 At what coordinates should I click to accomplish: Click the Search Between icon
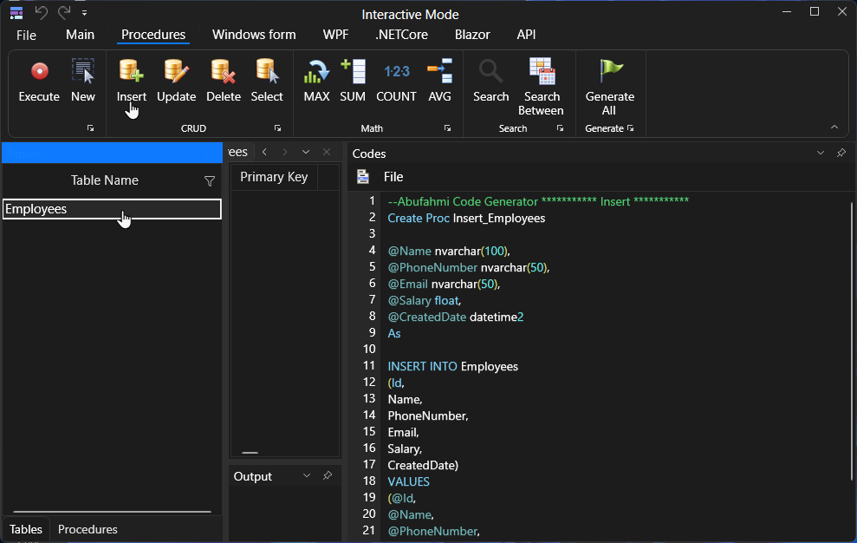542,70
